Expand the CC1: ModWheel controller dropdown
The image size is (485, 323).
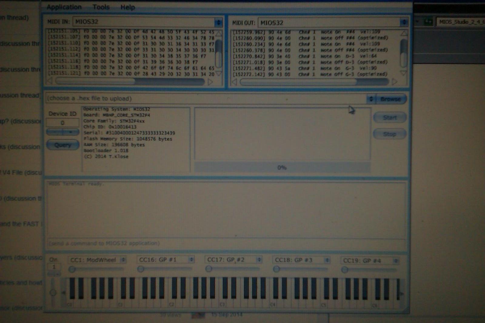coord(123,260)
